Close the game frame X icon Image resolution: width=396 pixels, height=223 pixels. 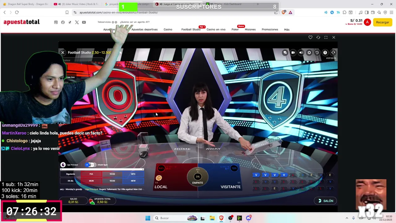(x=334, y=37)
